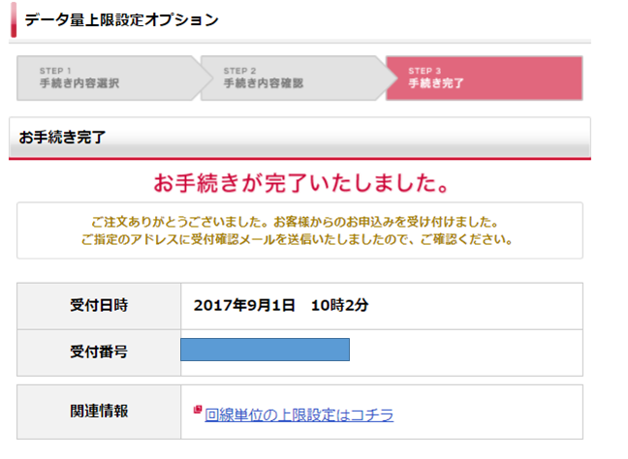Click the 2017年9月1日 10時2分 date value
This screenshot has width=628, height=459.
pos(281,305)
